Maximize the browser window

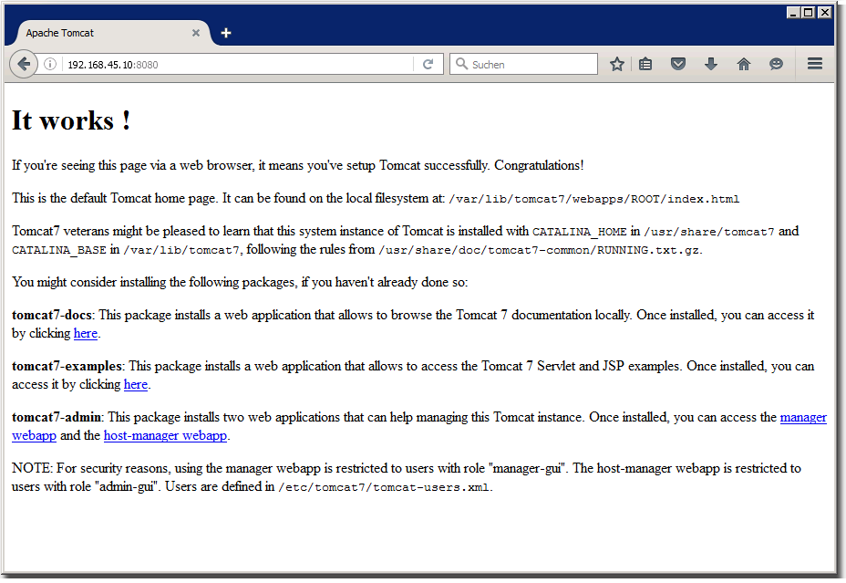point(808,12)
